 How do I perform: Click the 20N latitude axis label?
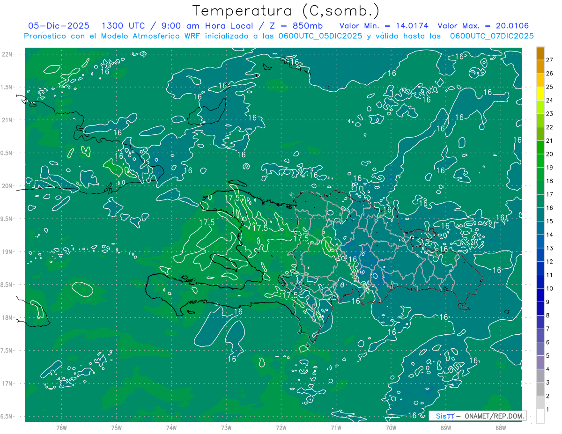click(7, 186)
